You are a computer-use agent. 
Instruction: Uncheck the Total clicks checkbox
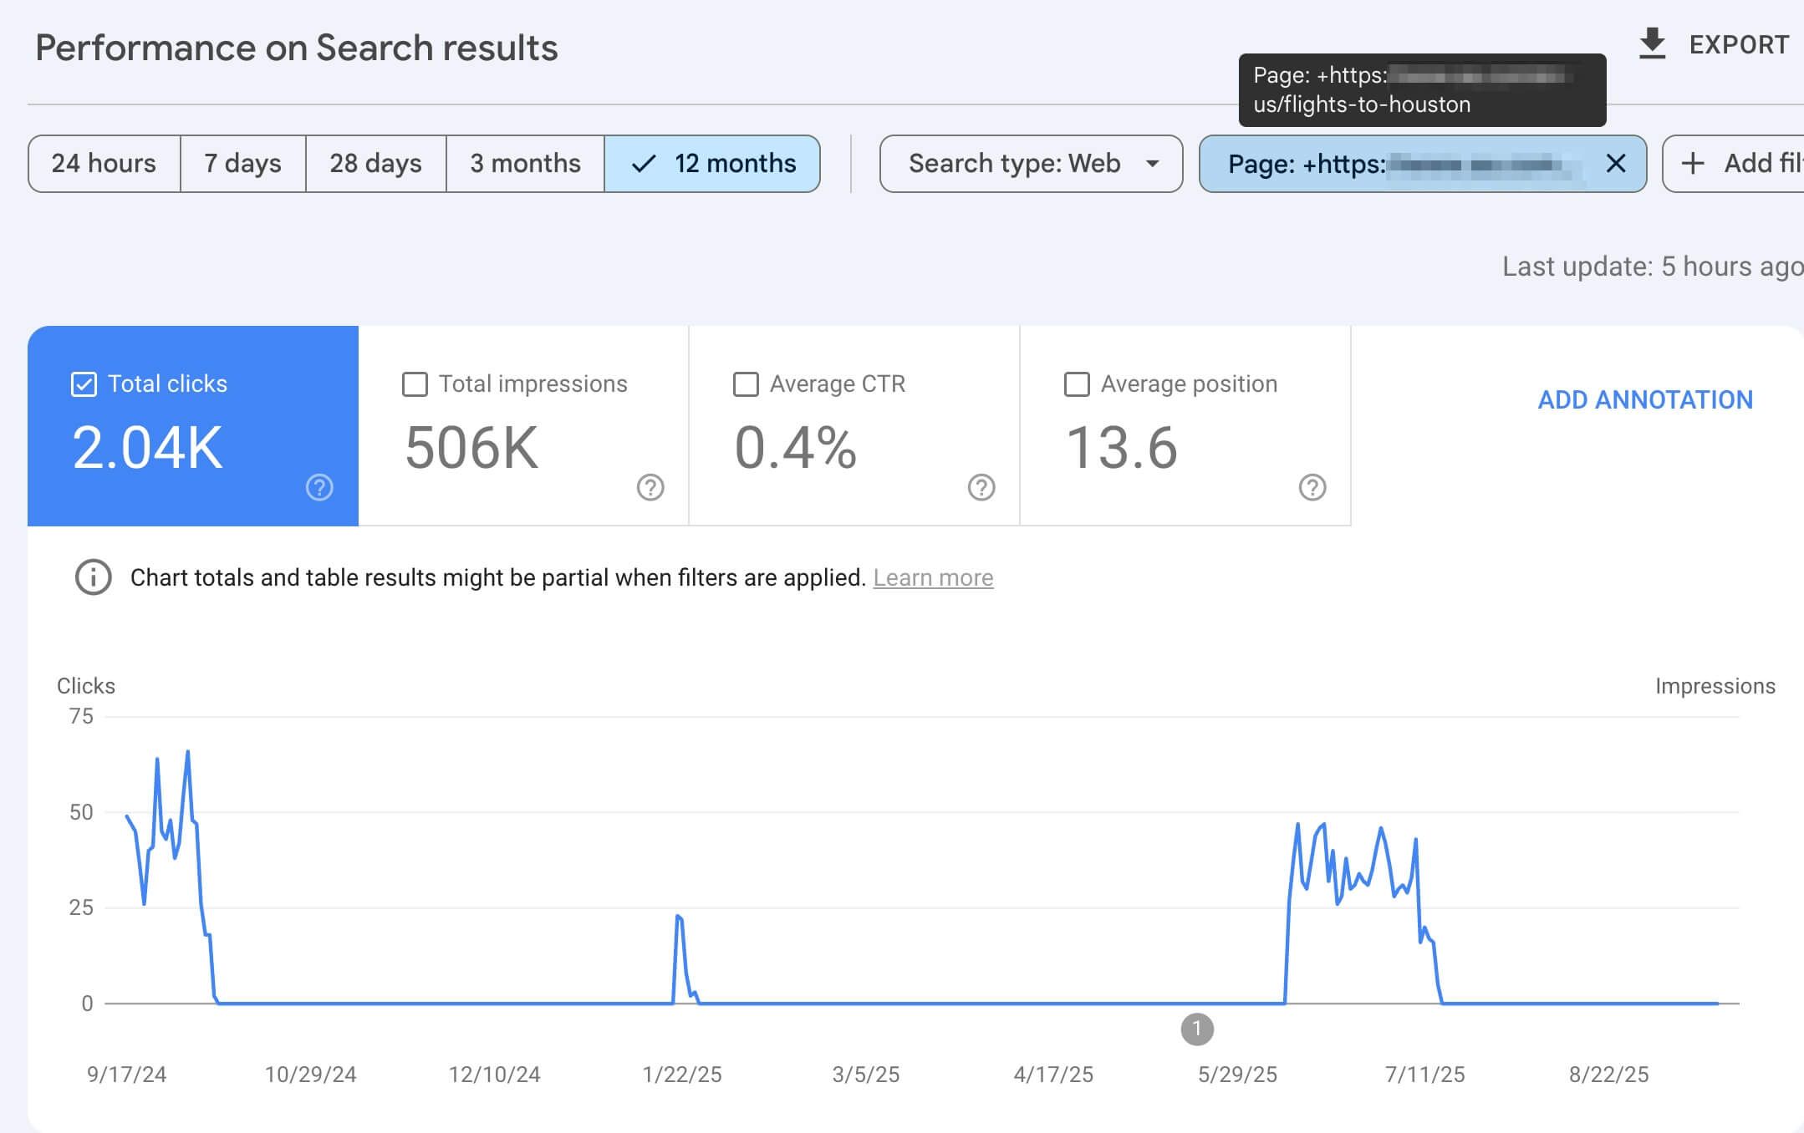pos(84,384)
